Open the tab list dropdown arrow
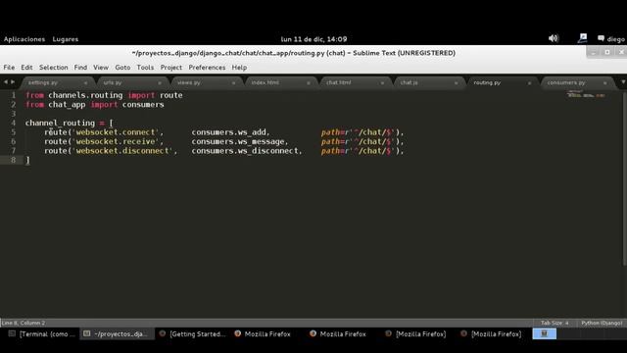This screenshot has width=627, height=353. 623,82
